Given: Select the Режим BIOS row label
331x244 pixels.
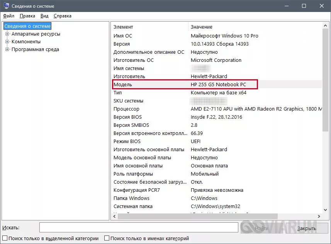Looking at the screenshot, I should click(127, 141).
